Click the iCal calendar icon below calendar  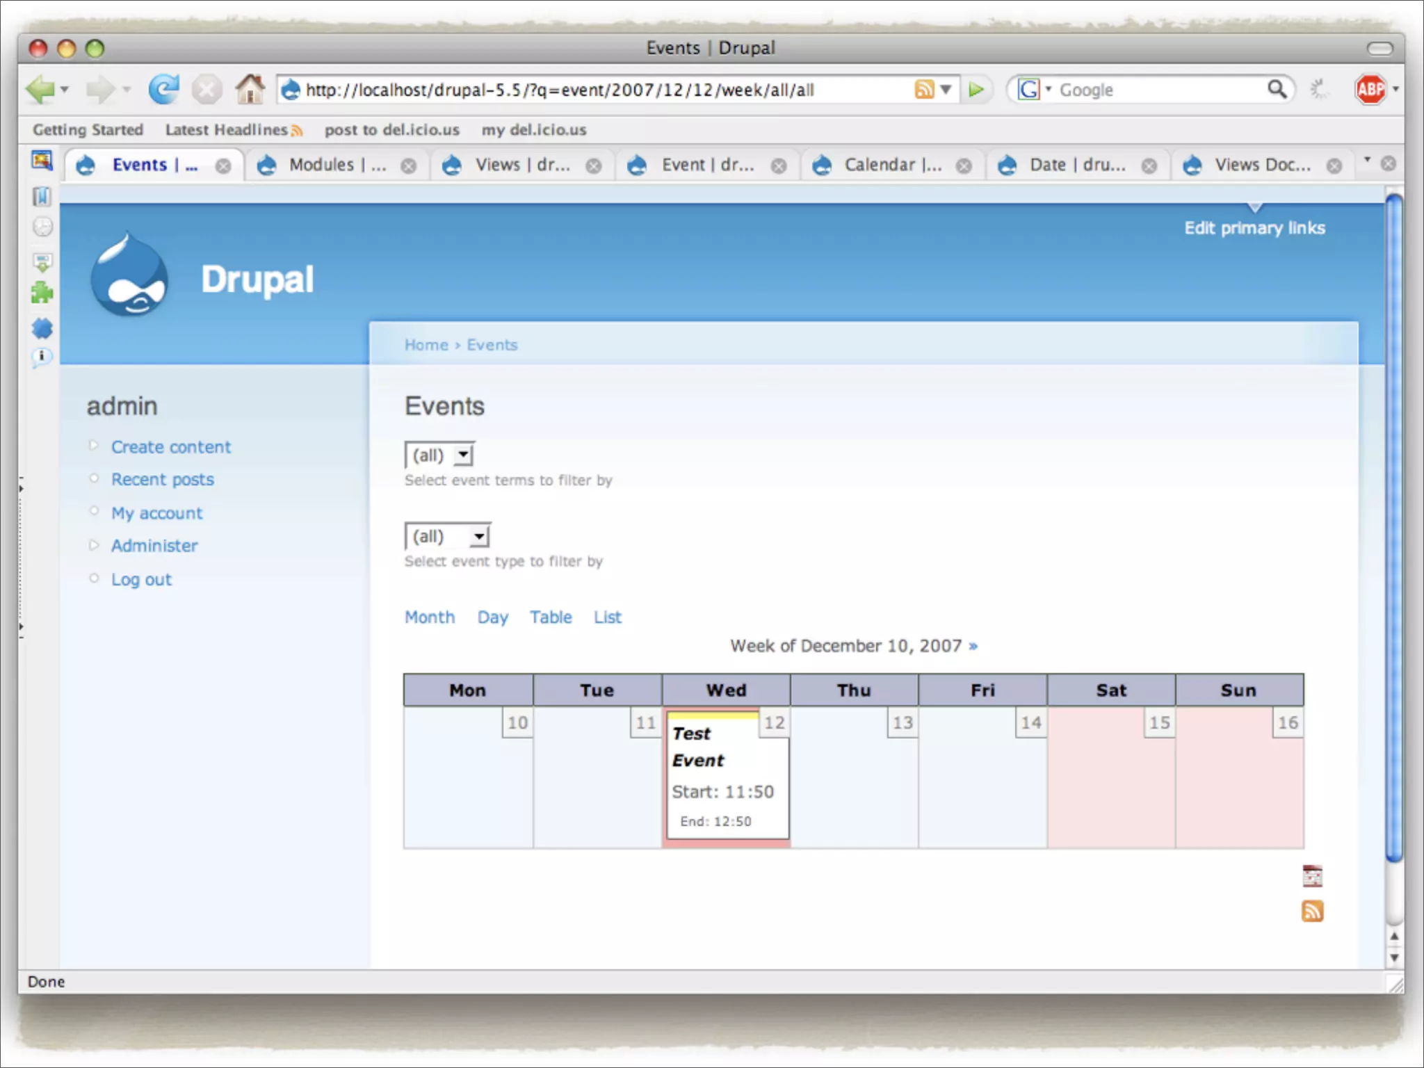(x=1312, y=876)
